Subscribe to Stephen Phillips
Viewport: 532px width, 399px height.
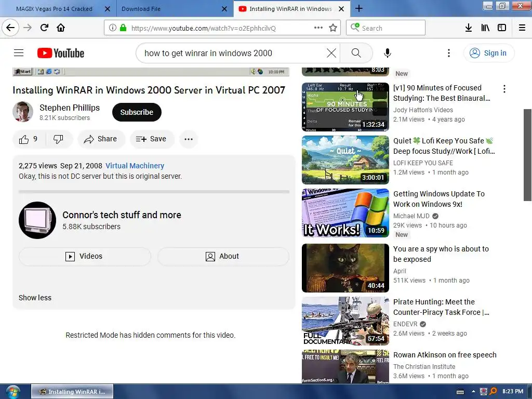coord(137,112)
